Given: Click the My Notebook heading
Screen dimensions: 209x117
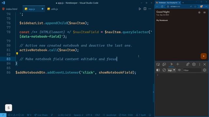Looking at the screenshot, I should pyautogui.click(x=162, y=20).
